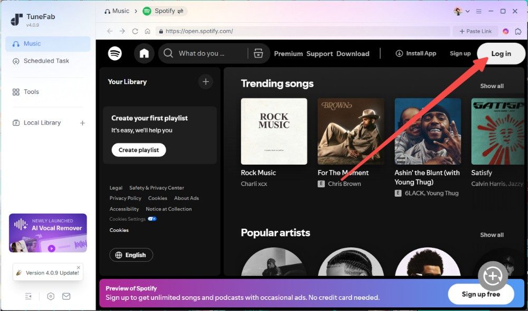
Task: Go to browser home icon
Action: (147, 31)
